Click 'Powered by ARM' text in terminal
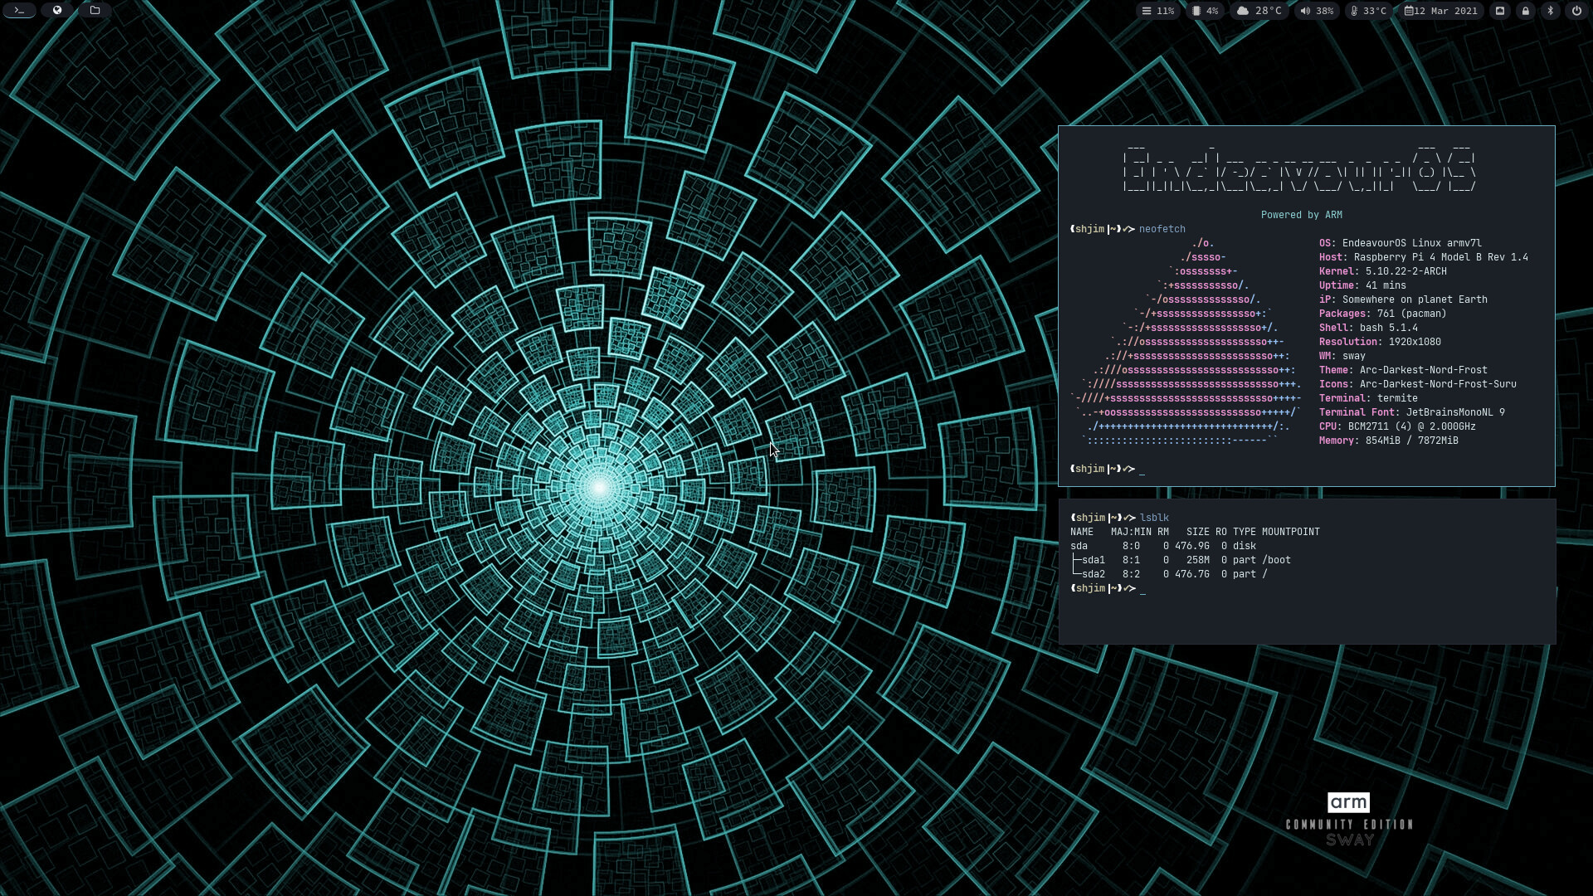The height and width of the screenshot is (896, 1593). (x=1302, y=215)
